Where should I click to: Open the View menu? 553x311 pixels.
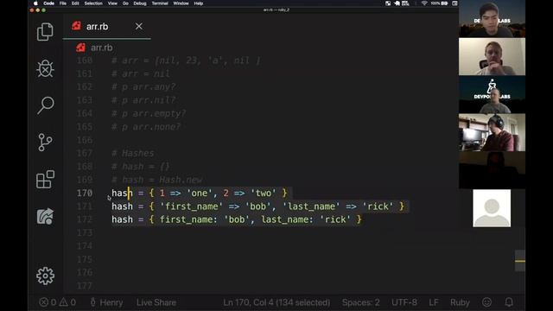click(112, 3)
